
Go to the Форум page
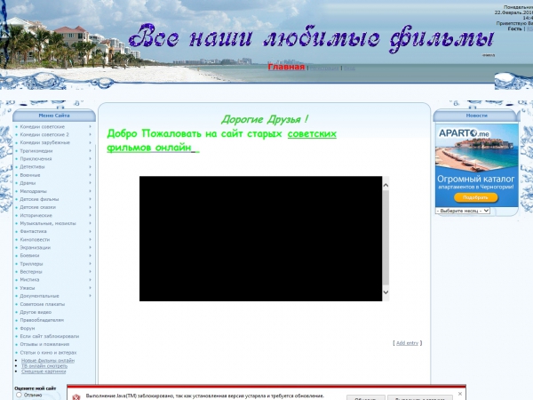(x=28, y=328)
